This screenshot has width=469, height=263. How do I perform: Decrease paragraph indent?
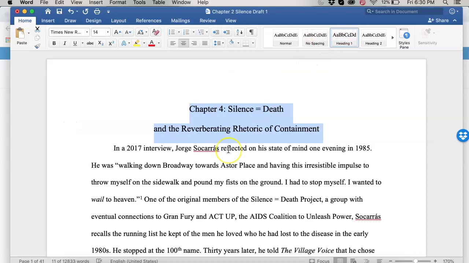coord(216,32)
